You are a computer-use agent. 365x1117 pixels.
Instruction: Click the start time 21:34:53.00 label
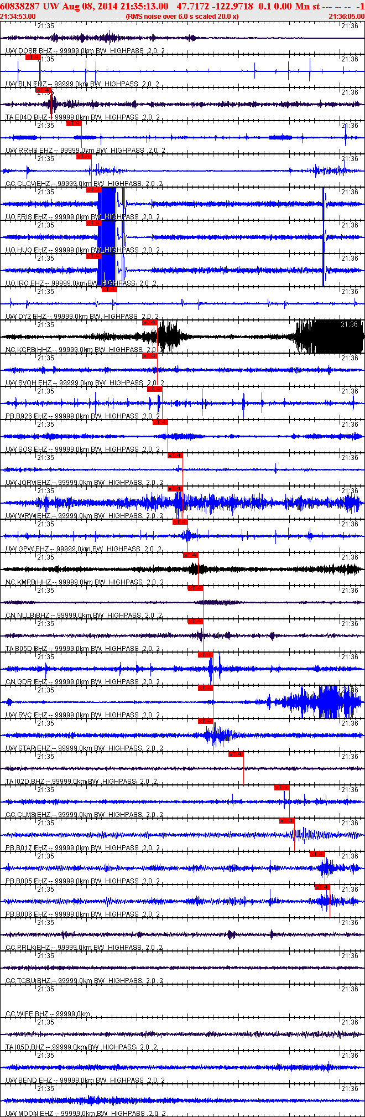[18, 16]
